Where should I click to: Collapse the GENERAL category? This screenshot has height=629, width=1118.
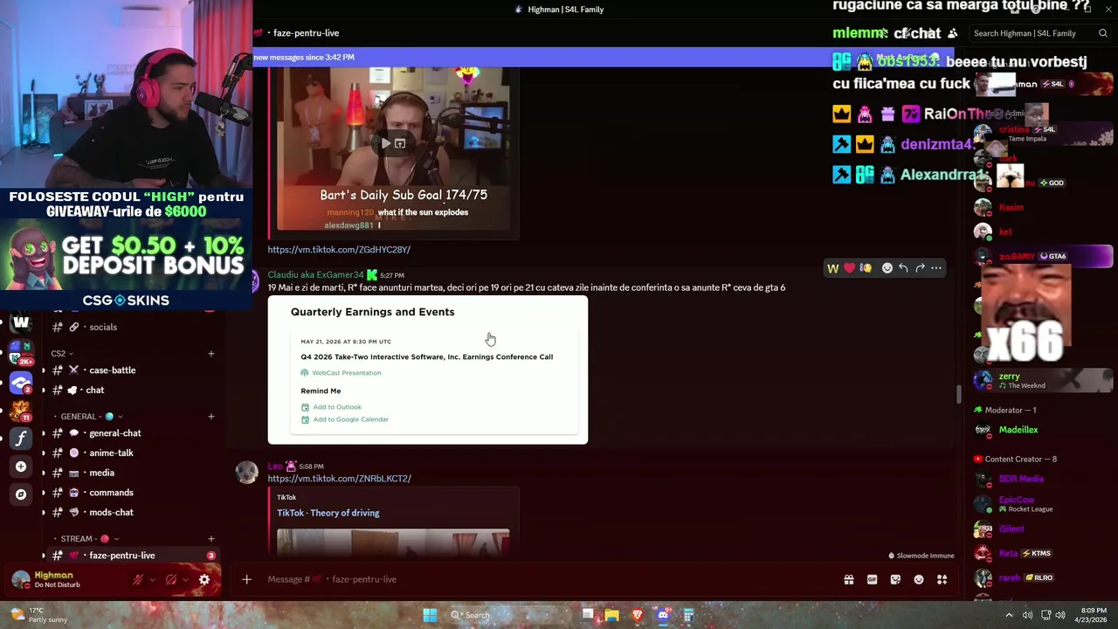91,417
